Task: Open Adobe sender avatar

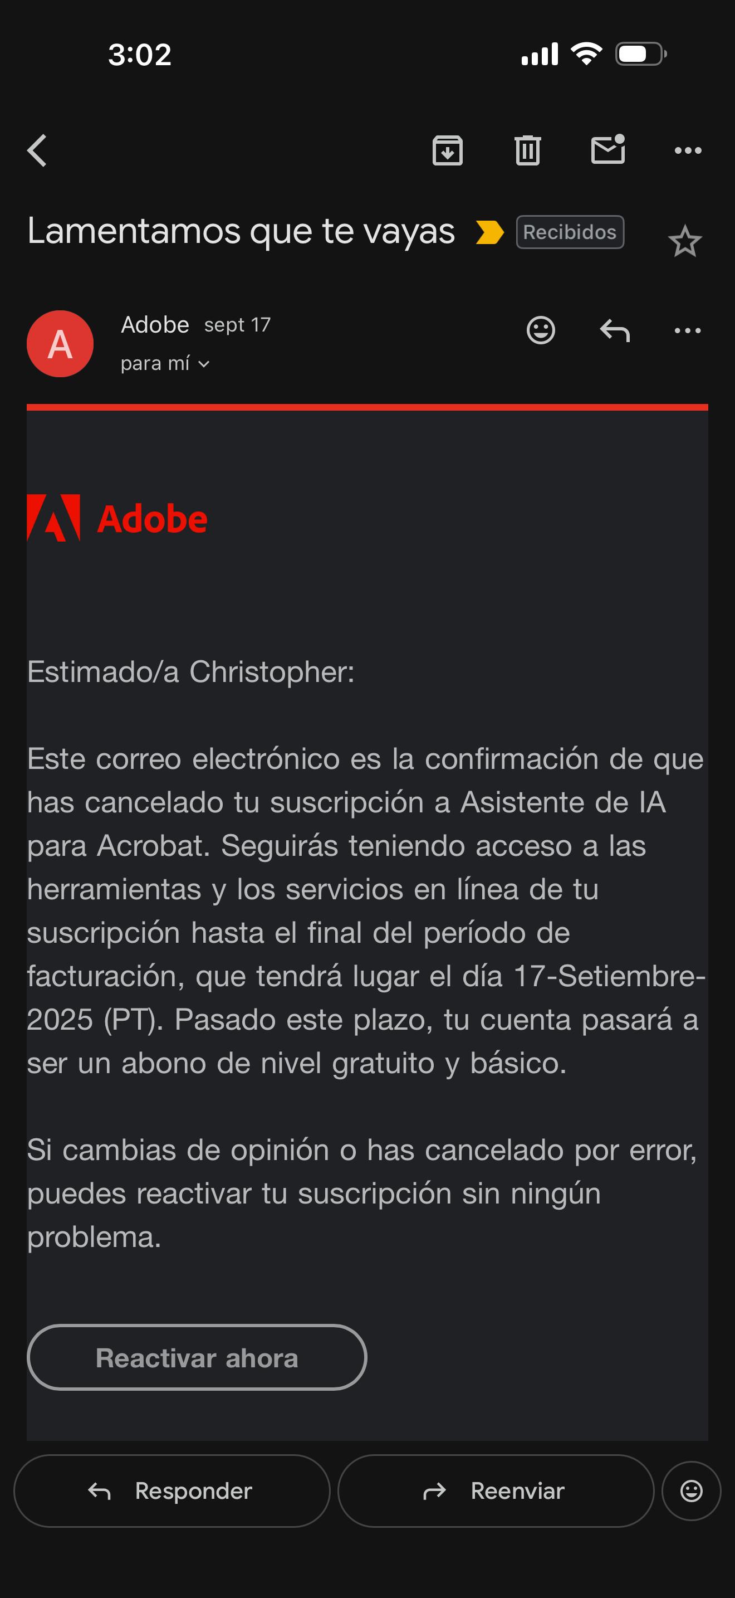Action: (60, 344)
